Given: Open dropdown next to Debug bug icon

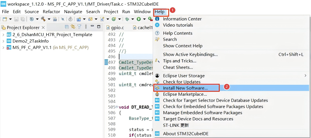Looking at the screenshot, I should click(133, 19).
